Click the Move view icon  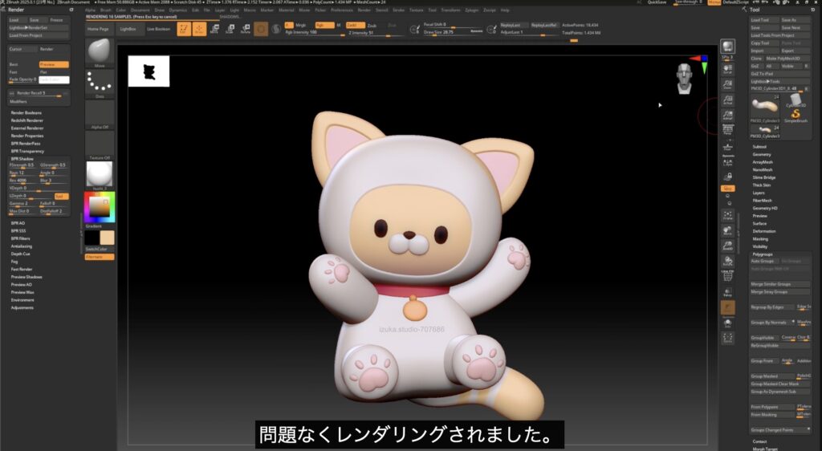[727, 230]
